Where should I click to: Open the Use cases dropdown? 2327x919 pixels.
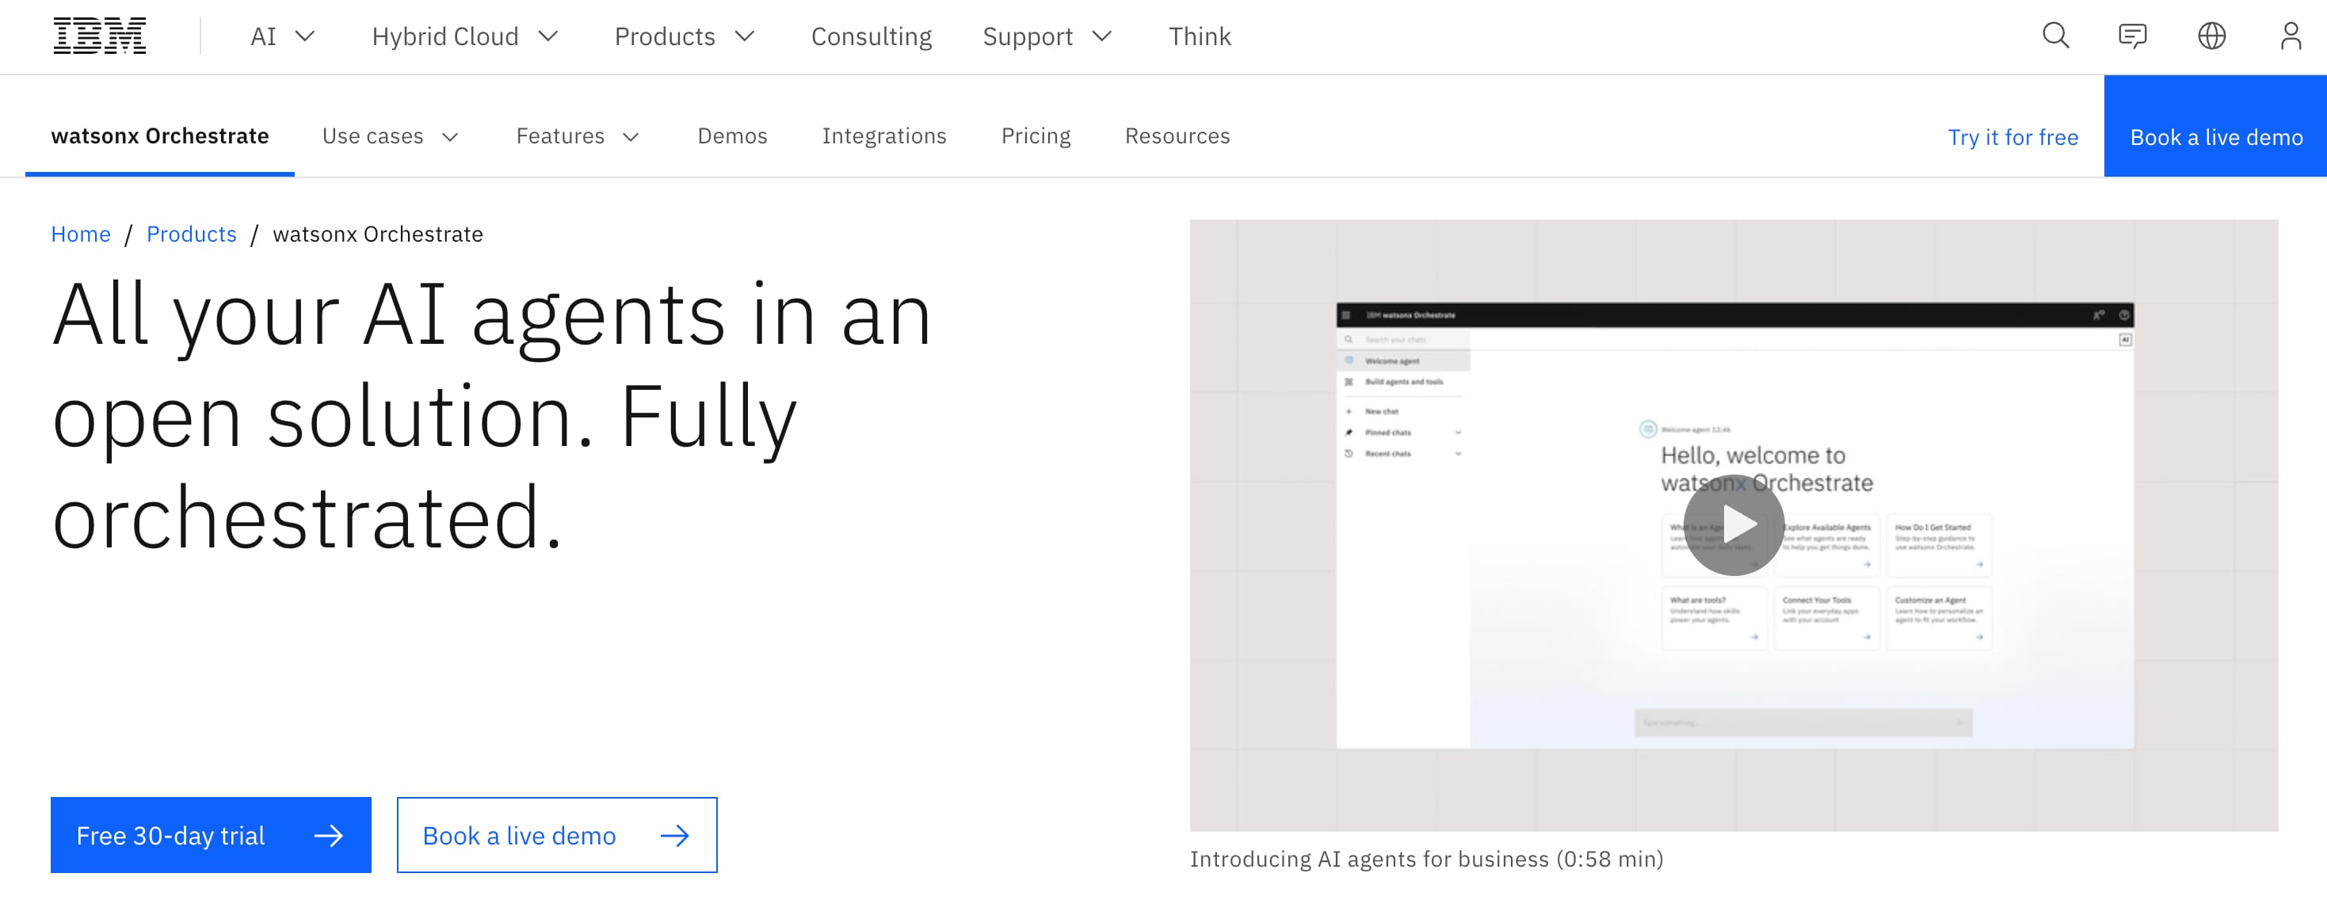(391, 135)
